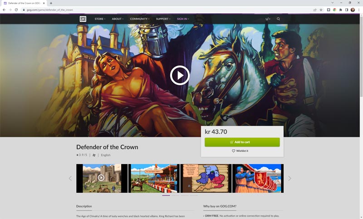The image size is (363, 219).
Task: Click the Defender of the Crown title
Action: (x=107, y=147)
